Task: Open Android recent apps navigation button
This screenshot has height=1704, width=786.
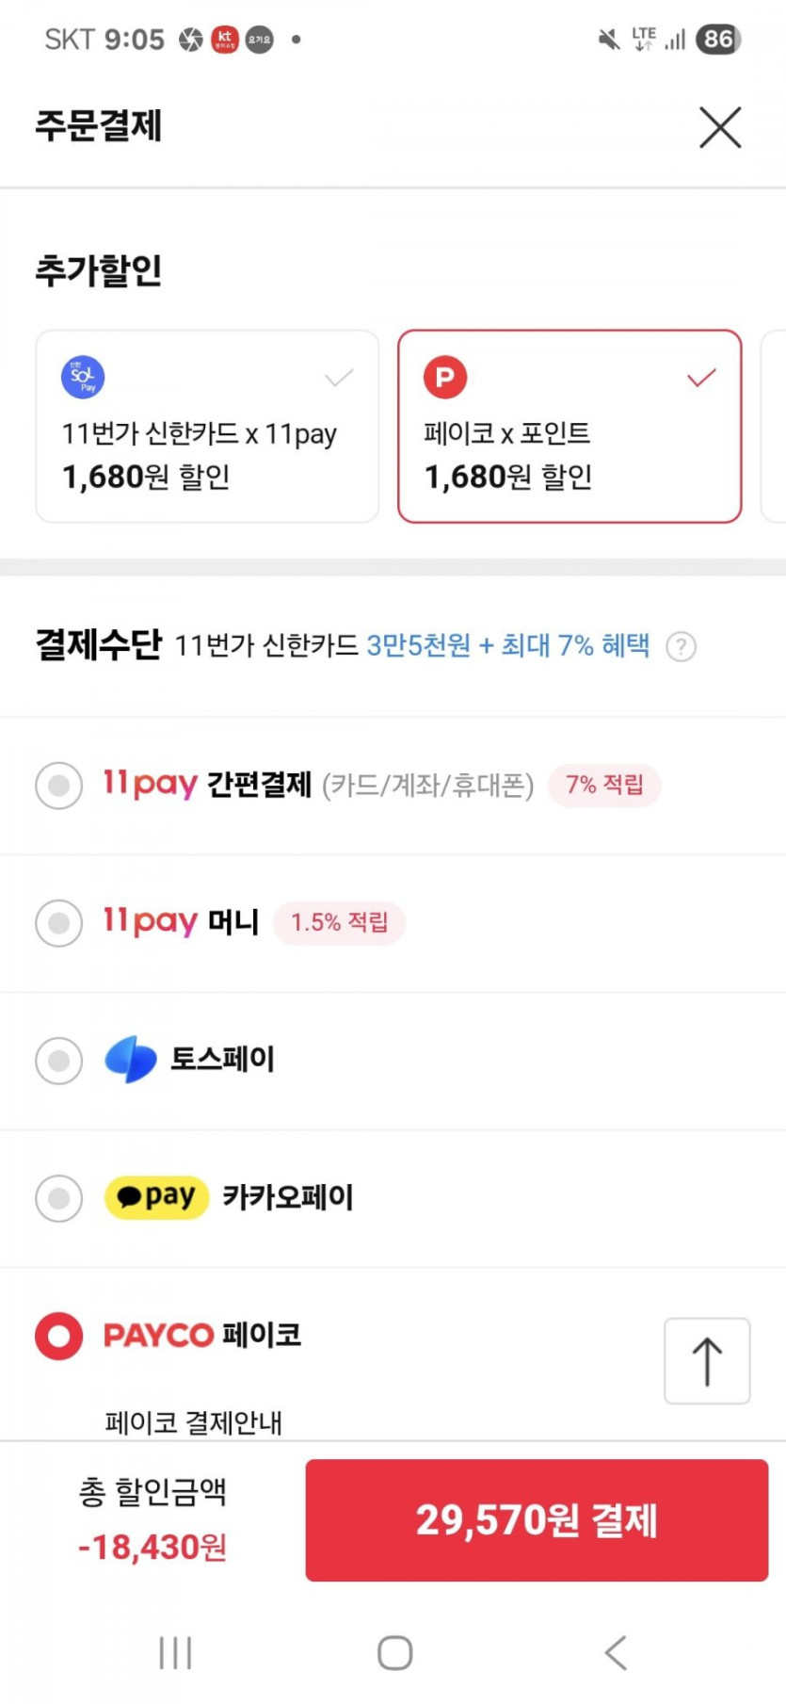Action: (x=175, y=1653)
